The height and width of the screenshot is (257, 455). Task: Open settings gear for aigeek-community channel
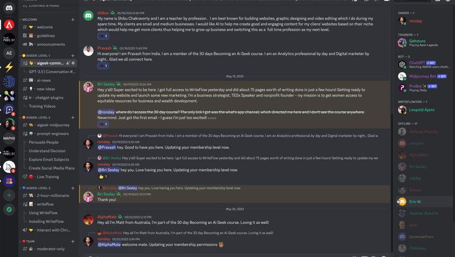tap(73, 63)
